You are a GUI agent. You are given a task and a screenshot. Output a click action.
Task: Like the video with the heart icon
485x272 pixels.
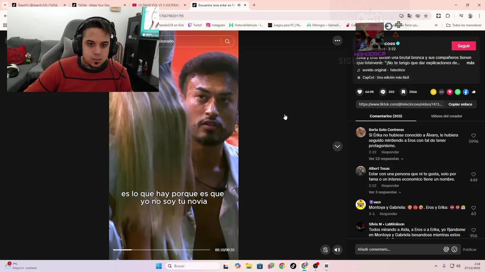pyautogui.click(x=360, y=92)
